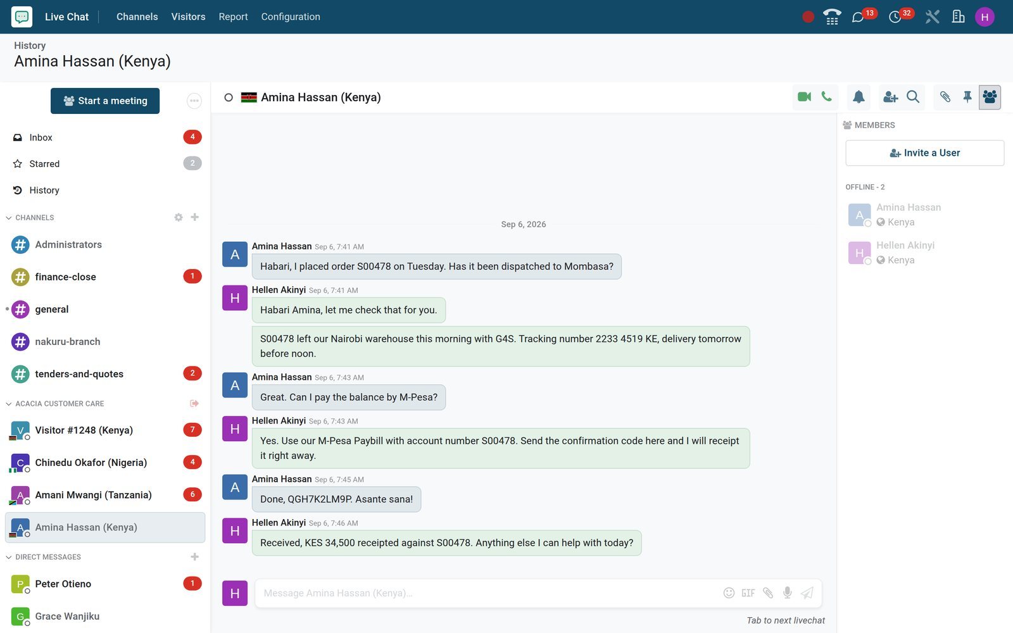The height and width of the screenshot is (633, 1013).
Task: Open conversations icon with 13 badge
Action: click(x=859, y=16)
